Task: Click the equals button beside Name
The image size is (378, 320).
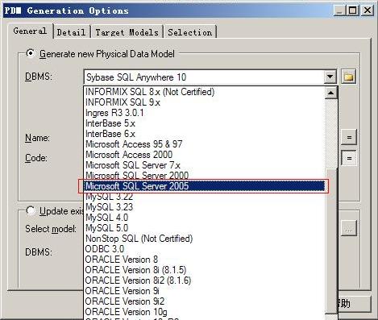Action: 349,137
